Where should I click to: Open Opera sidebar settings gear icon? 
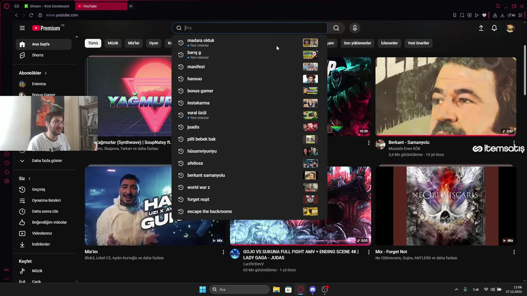click(7, 181)
